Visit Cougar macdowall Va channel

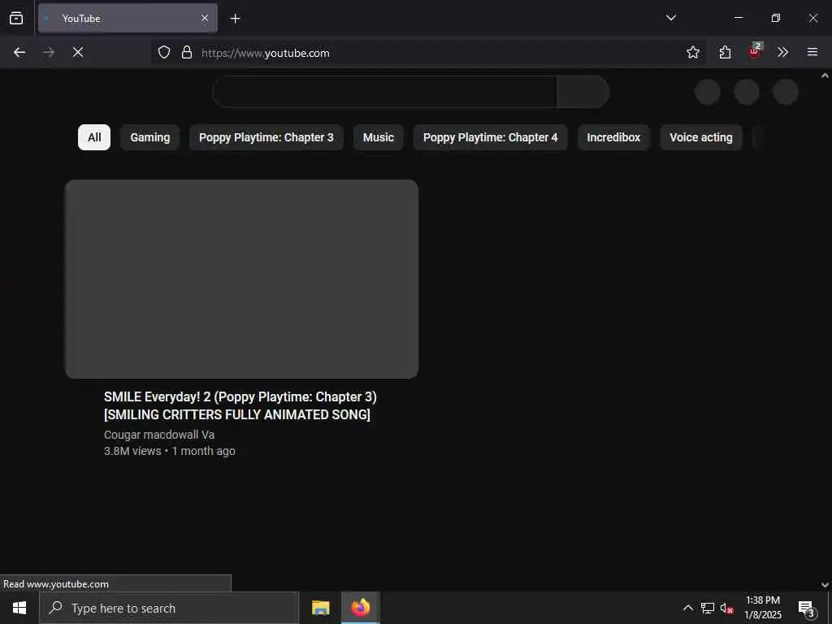click(159, 435)
